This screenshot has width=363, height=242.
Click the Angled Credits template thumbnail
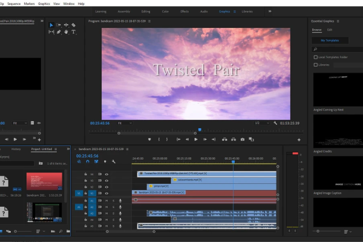338,131
